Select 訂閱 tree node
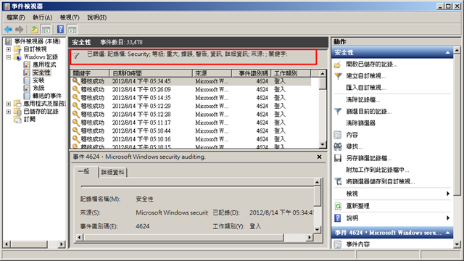The height and width of the screenshot is (261, 464). click(x=29, y=119)
